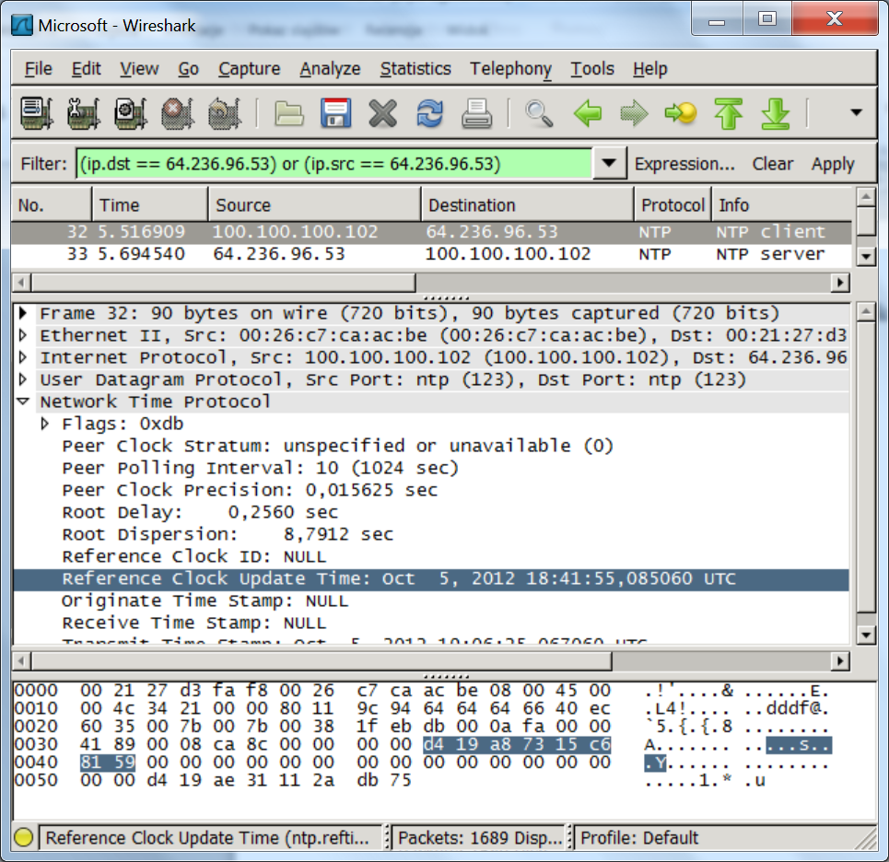Sort by Info column header
The width and height of the screenshot is (889, 862).
tap(782, 204)
